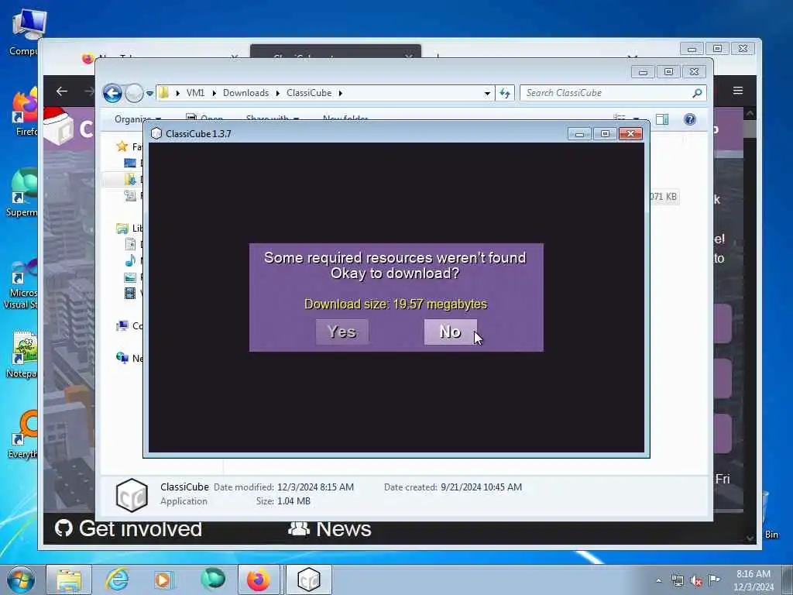
Task: Click the Action Center flag tray icon
Action: click(714, 580)
